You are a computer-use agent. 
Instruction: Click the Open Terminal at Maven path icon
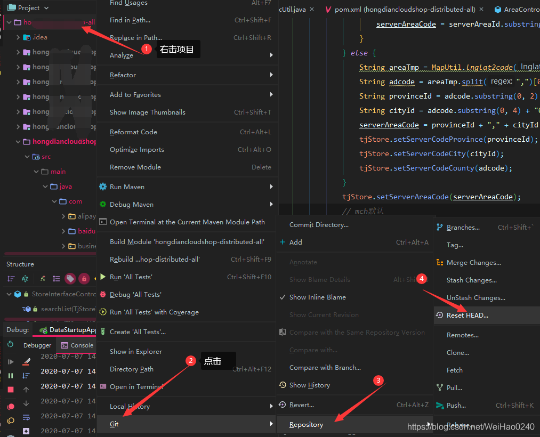pos(103,222)
